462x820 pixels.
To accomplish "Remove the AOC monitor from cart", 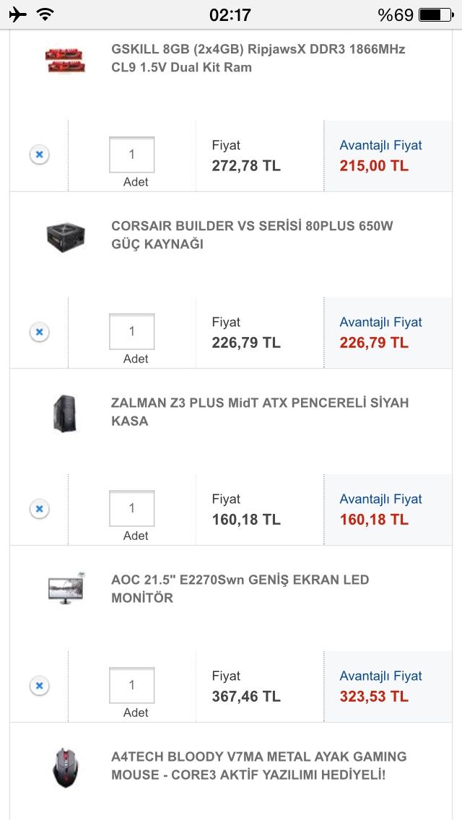I will click(x=40, y=686).
